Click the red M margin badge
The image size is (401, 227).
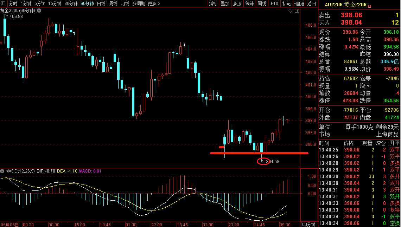click(x=370, y=6)
